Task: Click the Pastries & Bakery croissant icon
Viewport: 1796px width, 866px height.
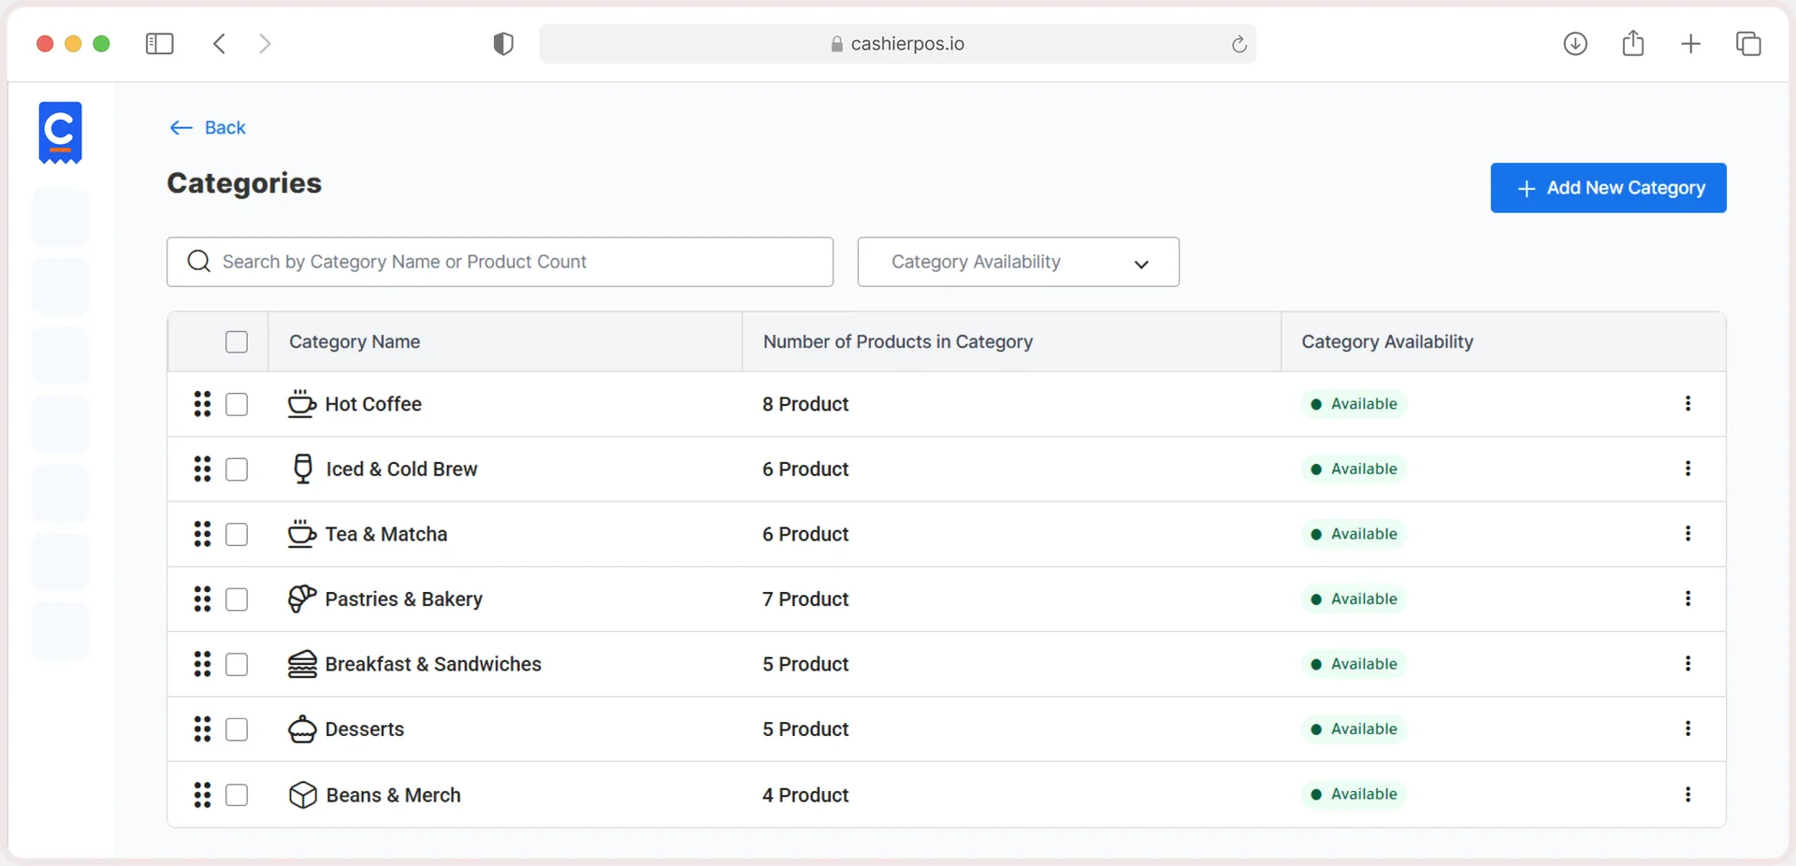Action: point(302,599)
